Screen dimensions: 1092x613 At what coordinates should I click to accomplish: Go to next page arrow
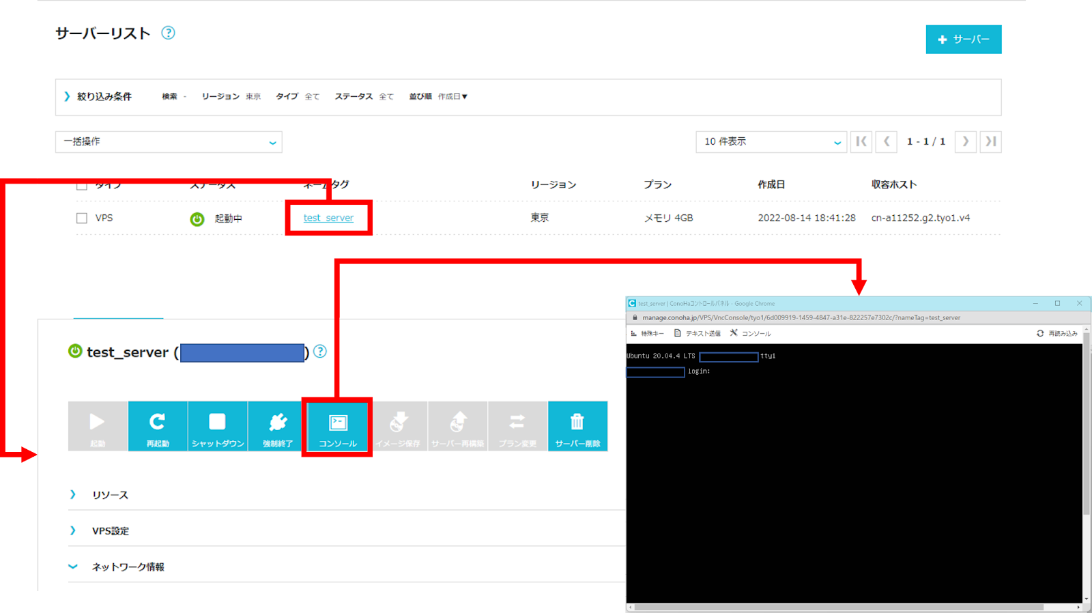[x=965, y=141]
